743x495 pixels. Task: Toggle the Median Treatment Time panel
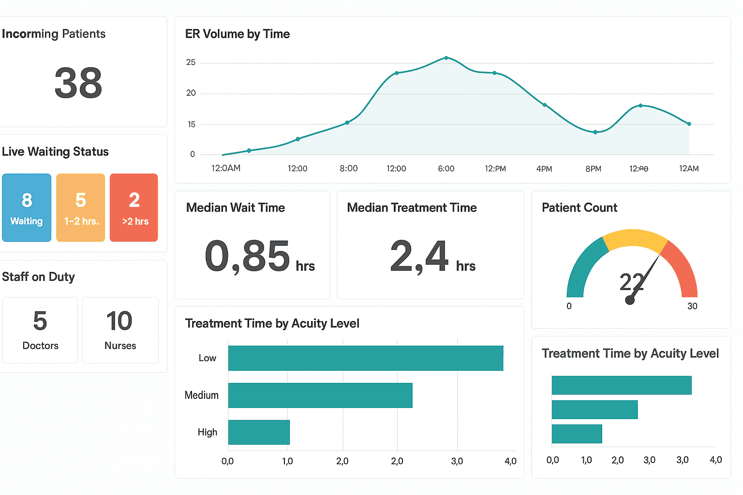[x=430, y=244]
